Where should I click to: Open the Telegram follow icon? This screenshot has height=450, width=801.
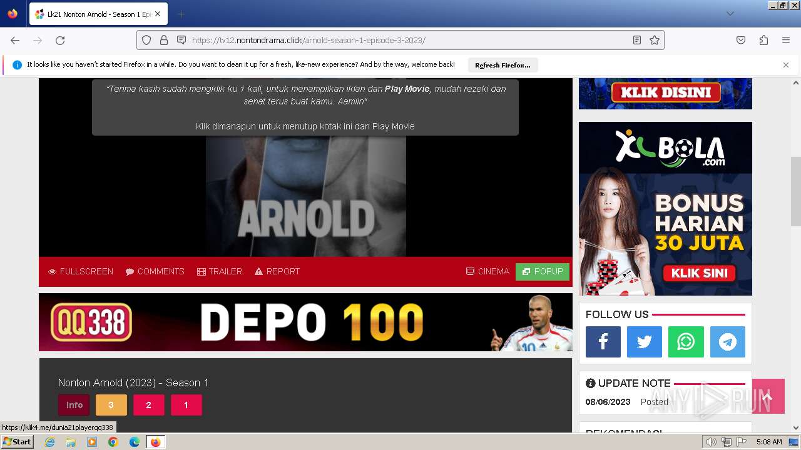click(728, 342)
